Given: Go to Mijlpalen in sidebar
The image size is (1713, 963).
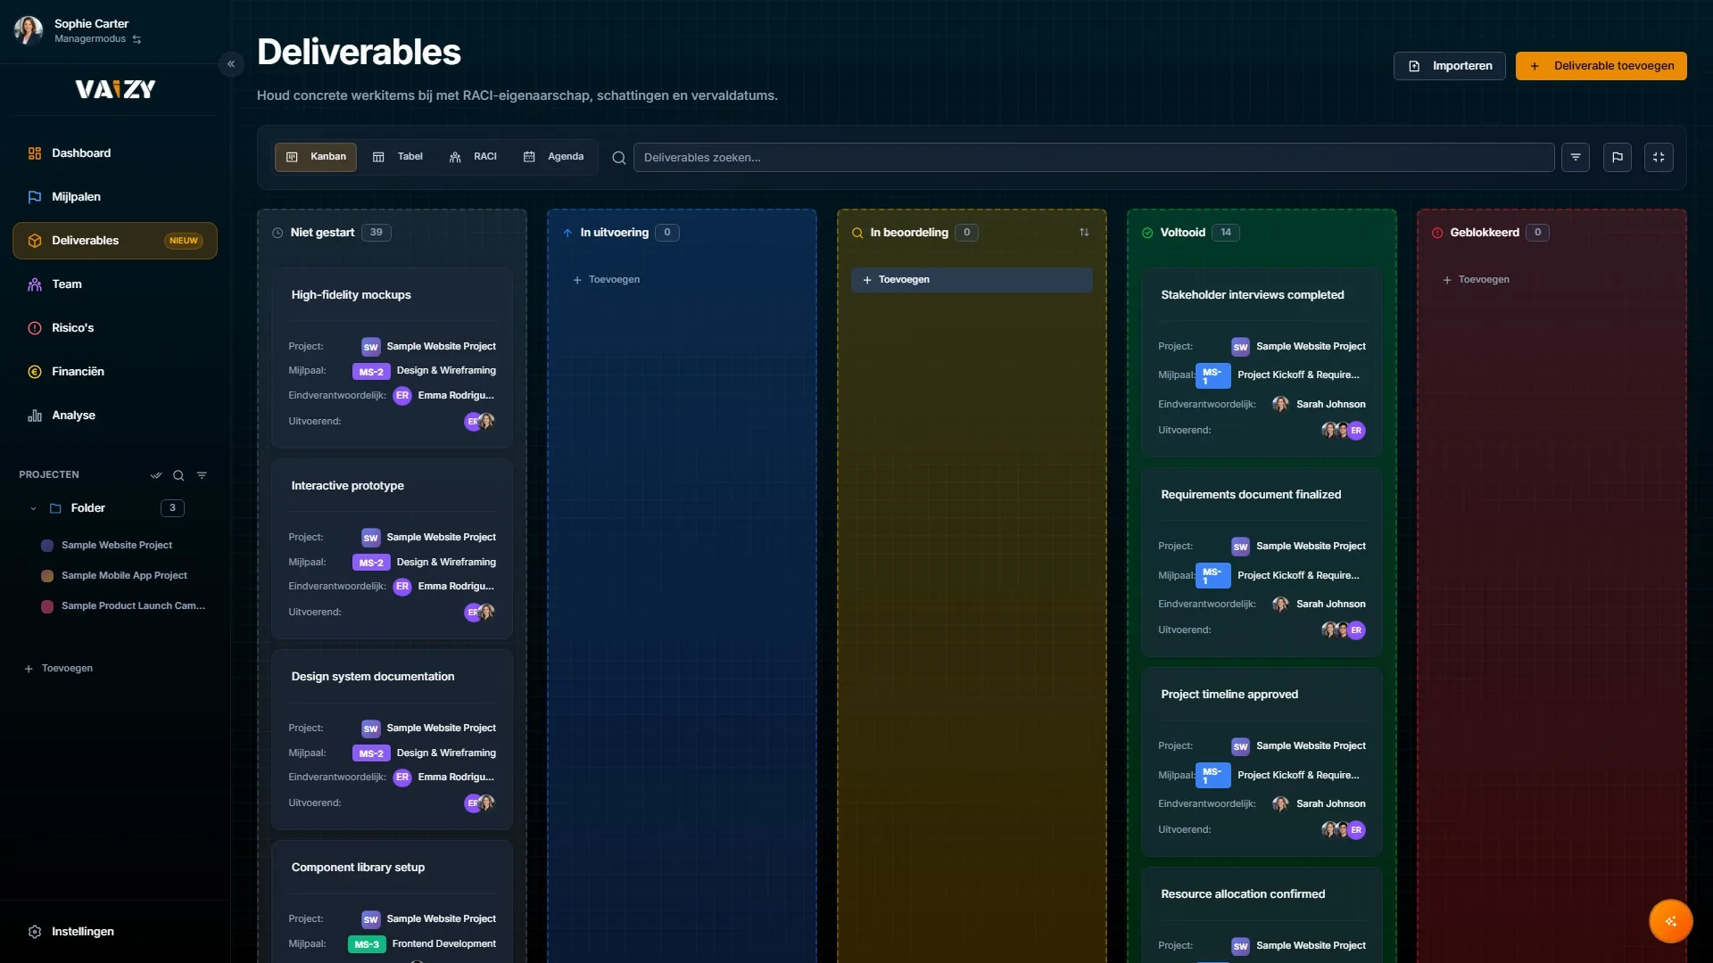Looking at the screenshot, I should [x=115, y=197].
